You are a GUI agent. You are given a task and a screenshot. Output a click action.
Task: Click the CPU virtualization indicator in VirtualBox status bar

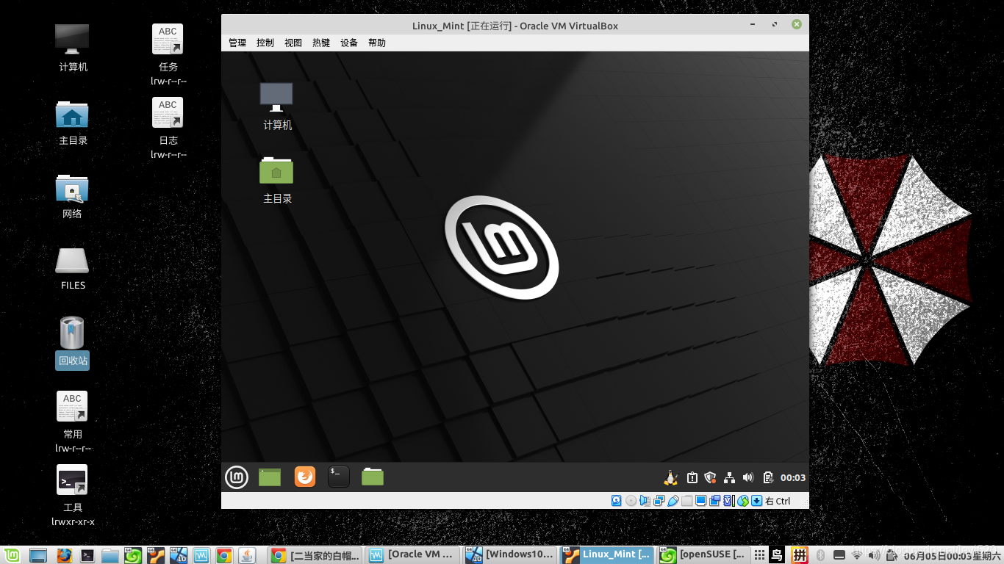[728, 501]
